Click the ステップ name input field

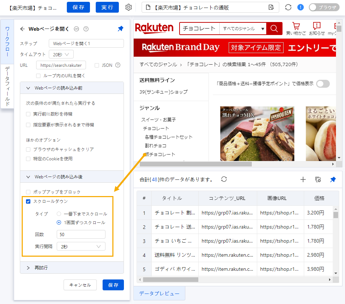[86, 44]
